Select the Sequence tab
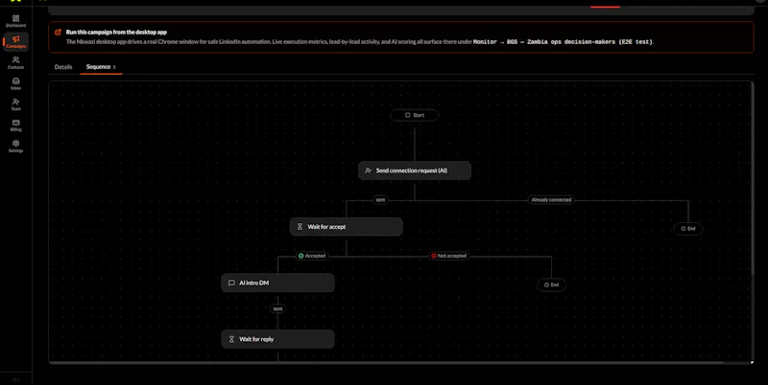The height and width of the screenshot is (385, 768). (101, 67)
